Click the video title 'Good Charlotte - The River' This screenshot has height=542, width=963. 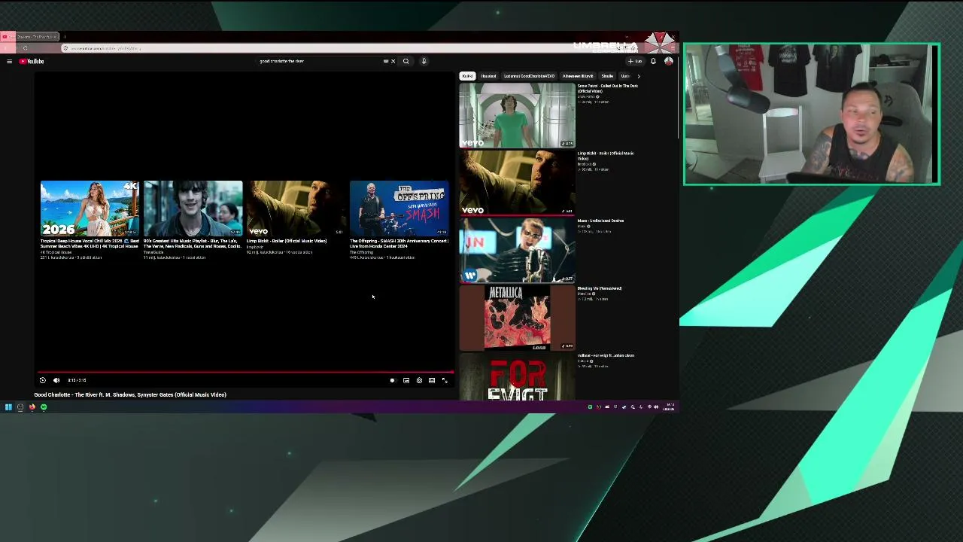pos(130,394)
